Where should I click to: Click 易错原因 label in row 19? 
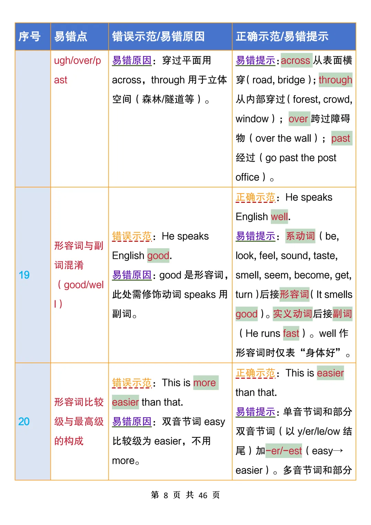click(132, 275)
